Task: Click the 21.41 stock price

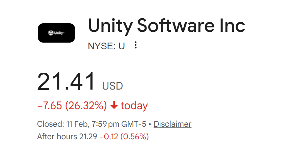Action: pos(67,82)
